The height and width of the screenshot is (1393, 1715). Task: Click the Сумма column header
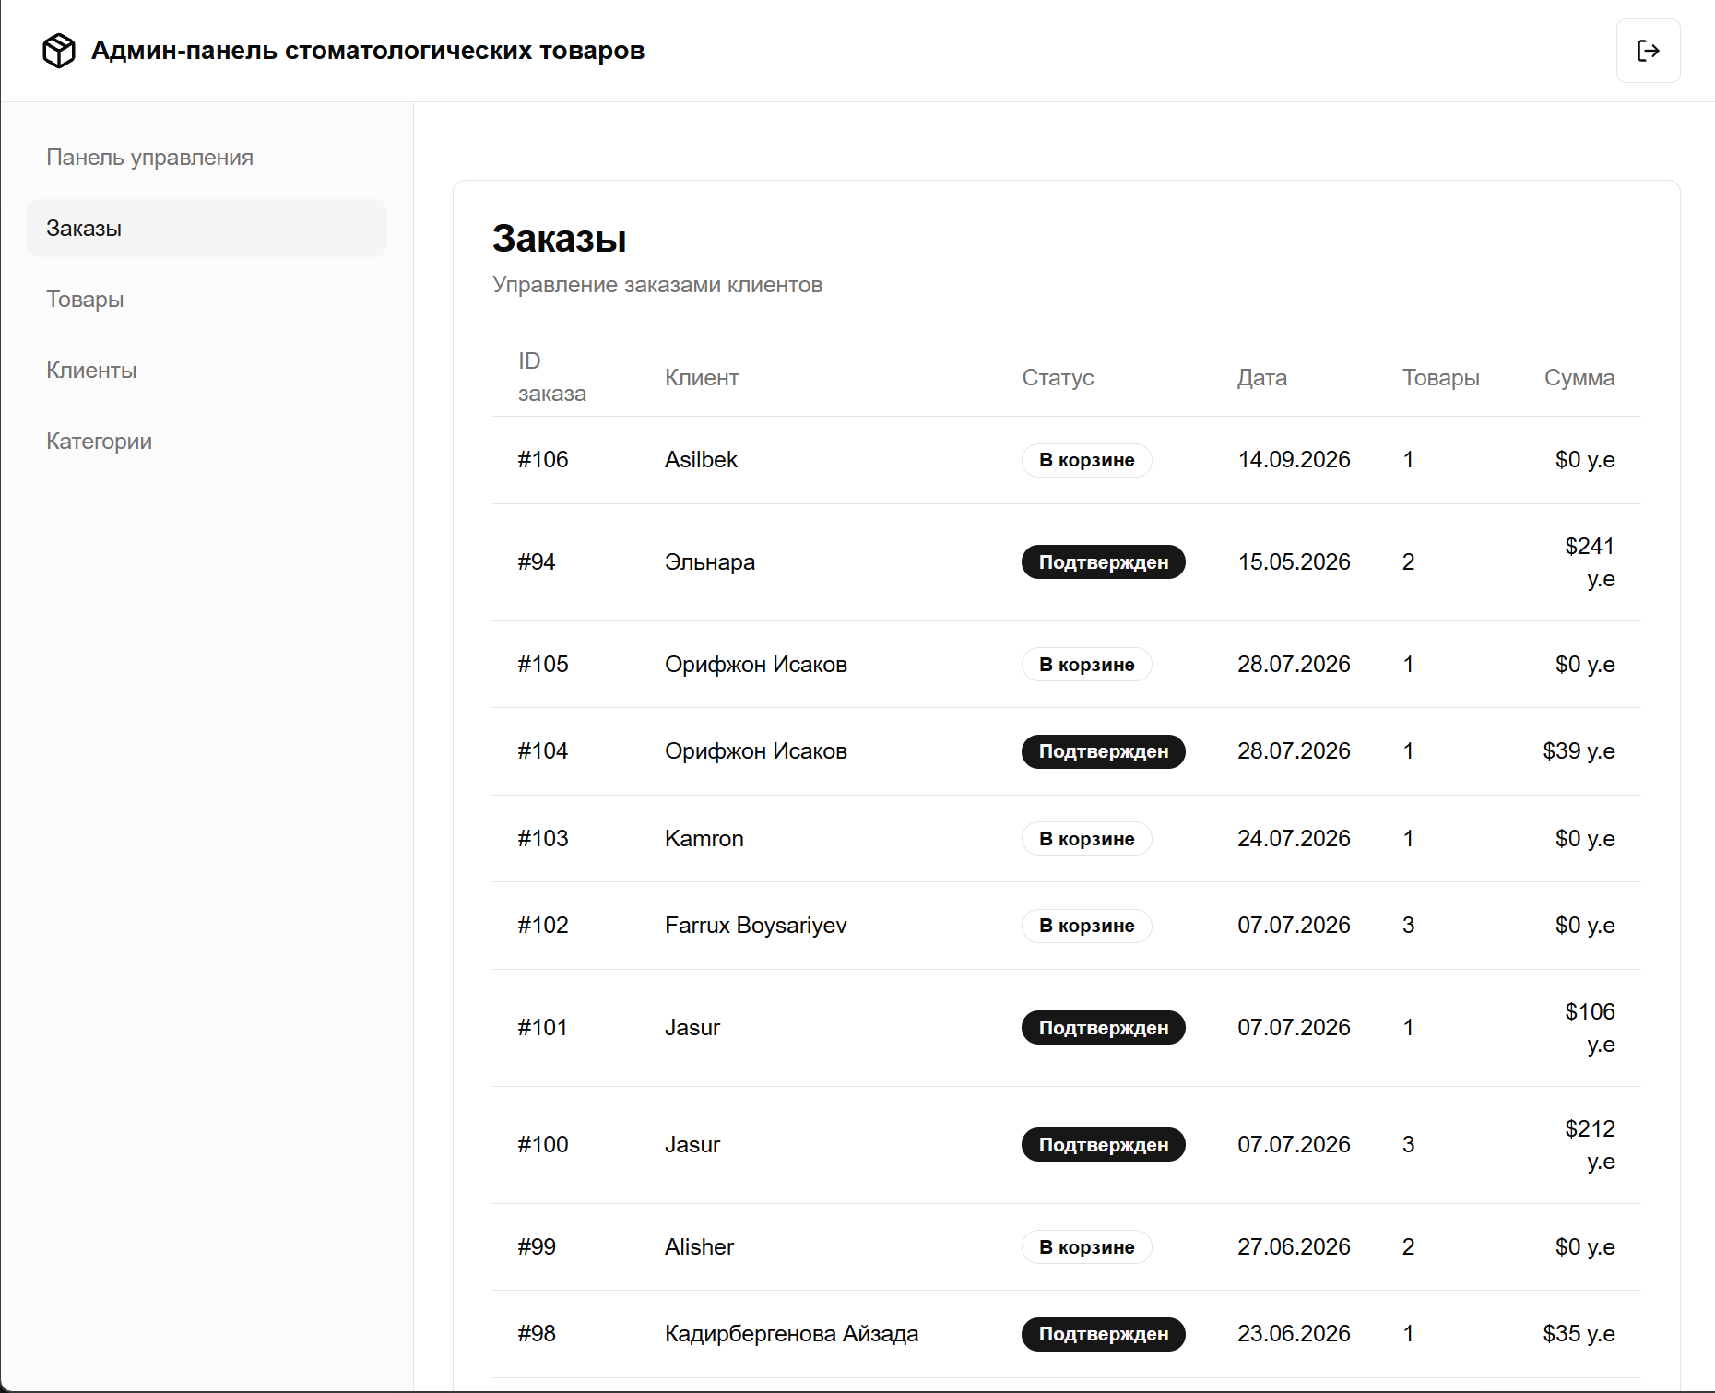pos(1579,378)
